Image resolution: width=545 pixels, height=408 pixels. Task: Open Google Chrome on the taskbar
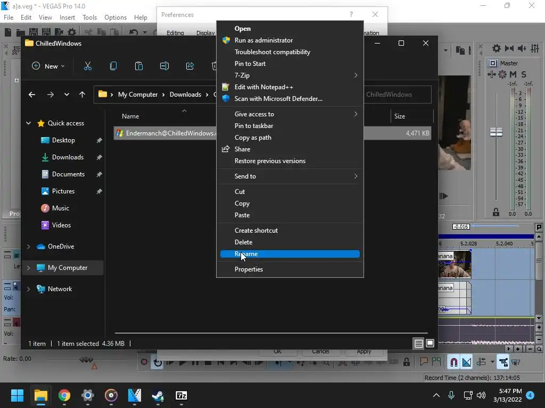64,395
